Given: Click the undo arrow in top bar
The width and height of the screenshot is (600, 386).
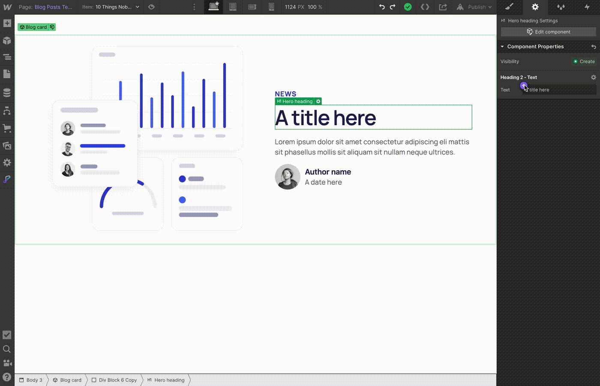Looking at the screenshot, I should click(381, 7).
